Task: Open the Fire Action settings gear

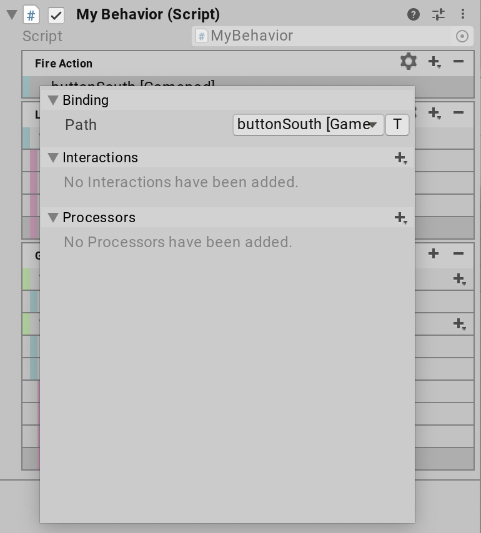Action: [409, 62]
